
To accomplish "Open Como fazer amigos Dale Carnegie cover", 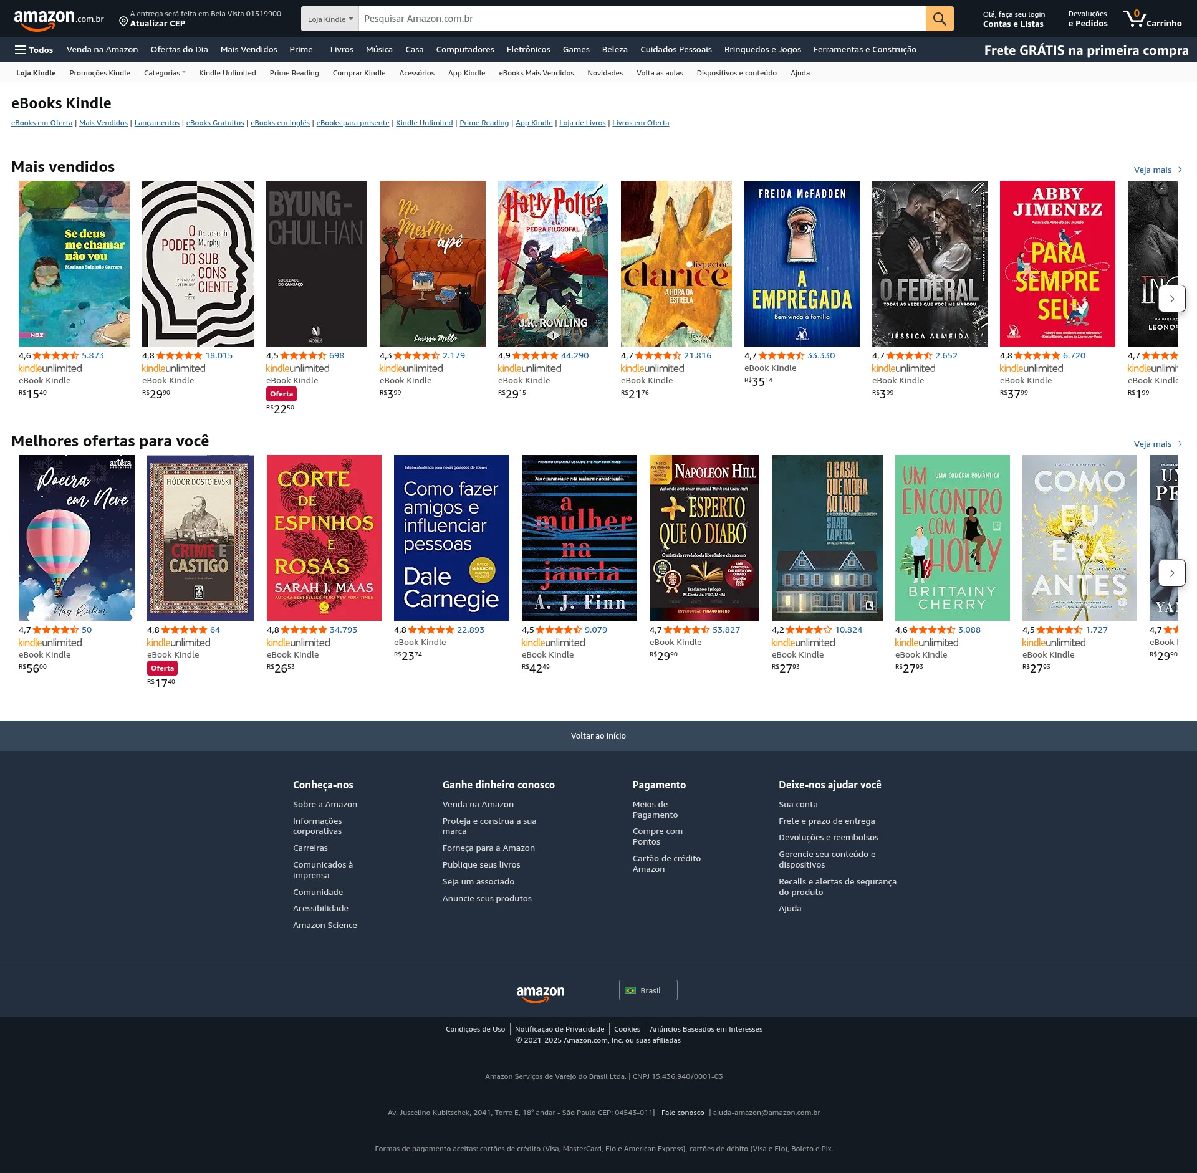I will coord(451,538).
